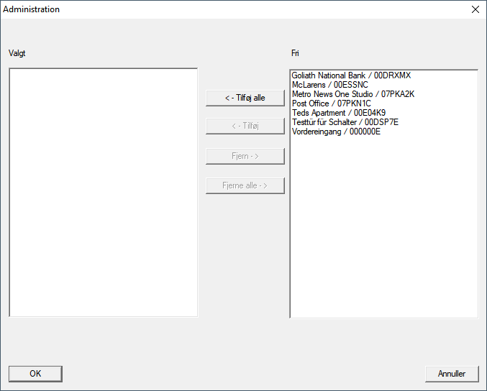487x391 pixels.
Task: Pick Metro News One Studio / 07PKA2K
Action: [x=352, y=94]
